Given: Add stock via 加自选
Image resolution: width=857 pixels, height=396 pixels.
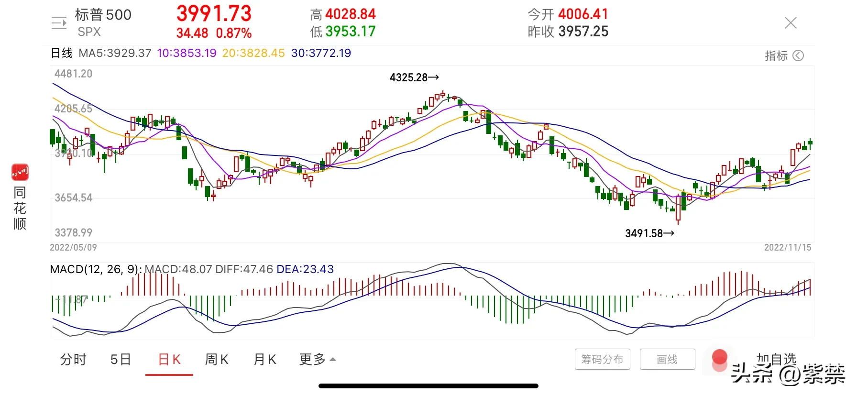Looking at the screenshot, I should [776, 359].
